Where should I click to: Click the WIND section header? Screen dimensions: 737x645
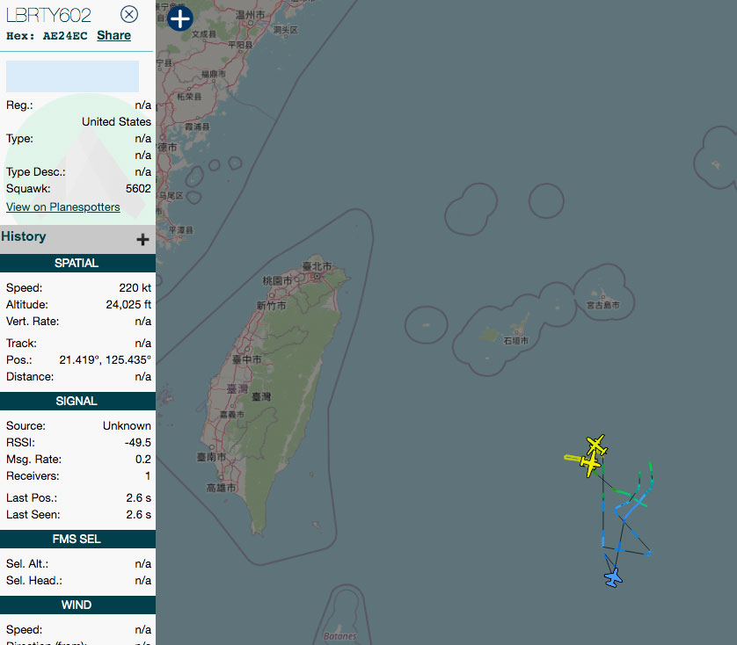coord(77,605)
